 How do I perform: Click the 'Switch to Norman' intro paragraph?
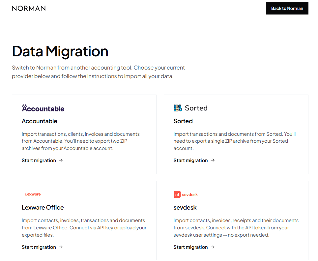[98, 72]
